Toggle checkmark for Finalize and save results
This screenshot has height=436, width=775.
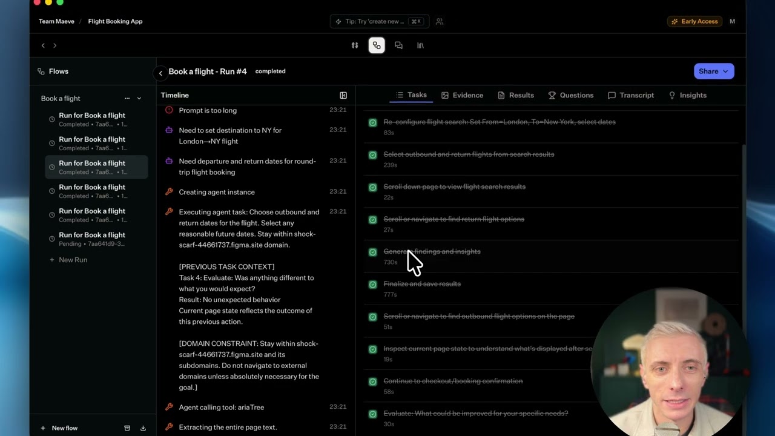tap(372, 285)
